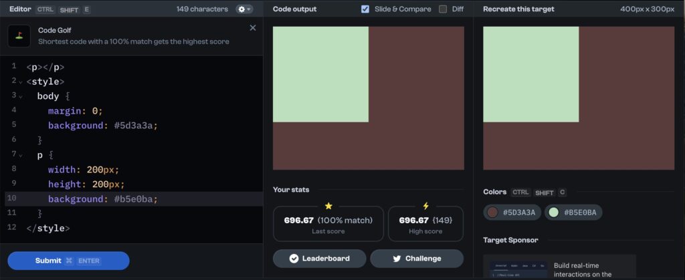Click the '149 characters' counter
Image resolution: width=685 pixels, height=280 pixels.
(202, 9)
